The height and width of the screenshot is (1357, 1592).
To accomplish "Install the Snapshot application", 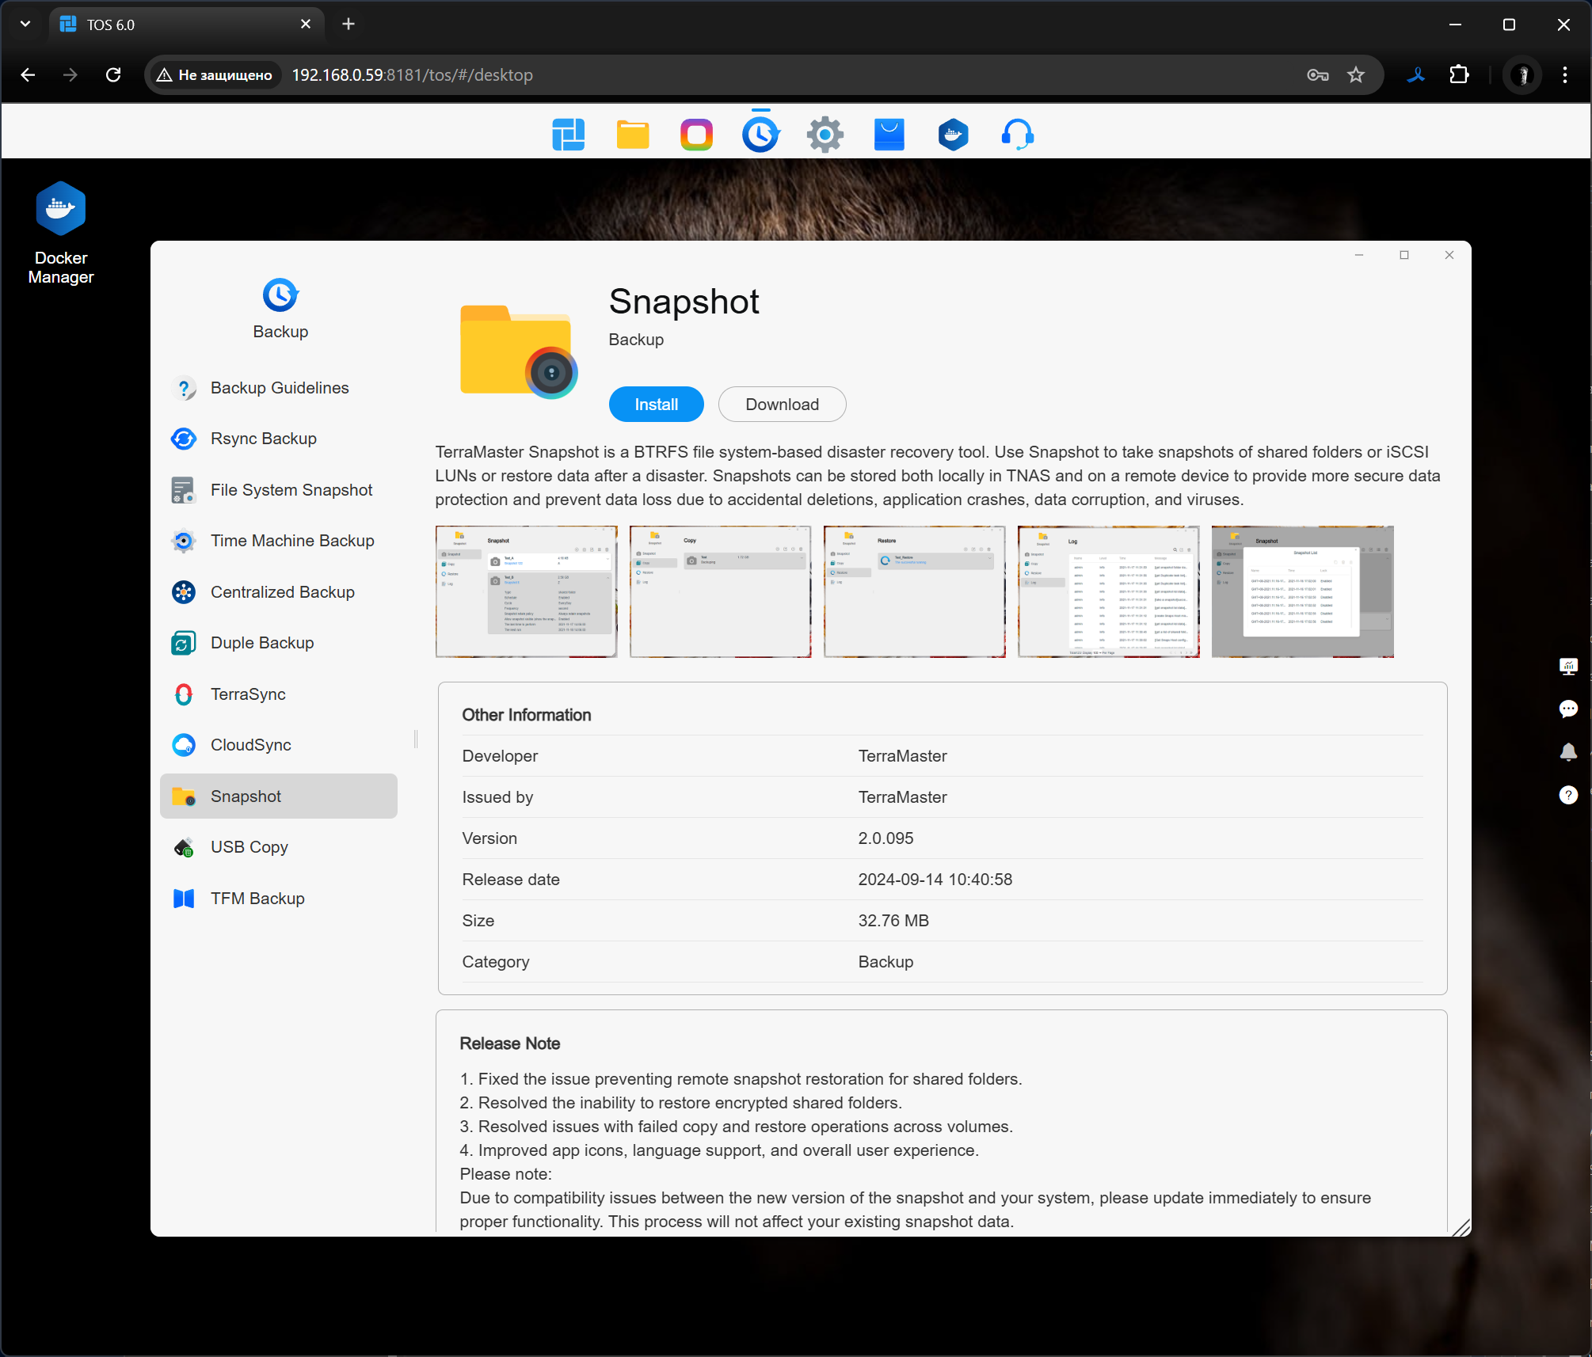I will (656, 405).
